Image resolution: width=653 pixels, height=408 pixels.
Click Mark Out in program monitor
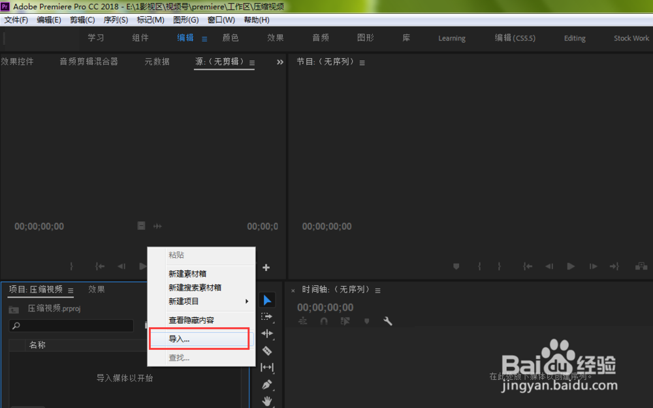(499, 266)
